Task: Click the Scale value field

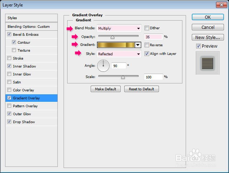Action: point(154,77)
